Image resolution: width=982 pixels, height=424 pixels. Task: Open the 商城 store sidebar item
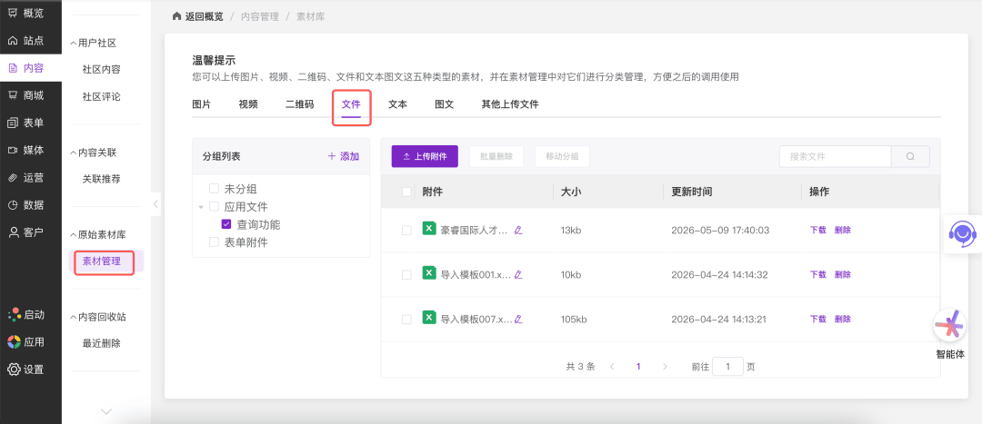tap(25, 95)
